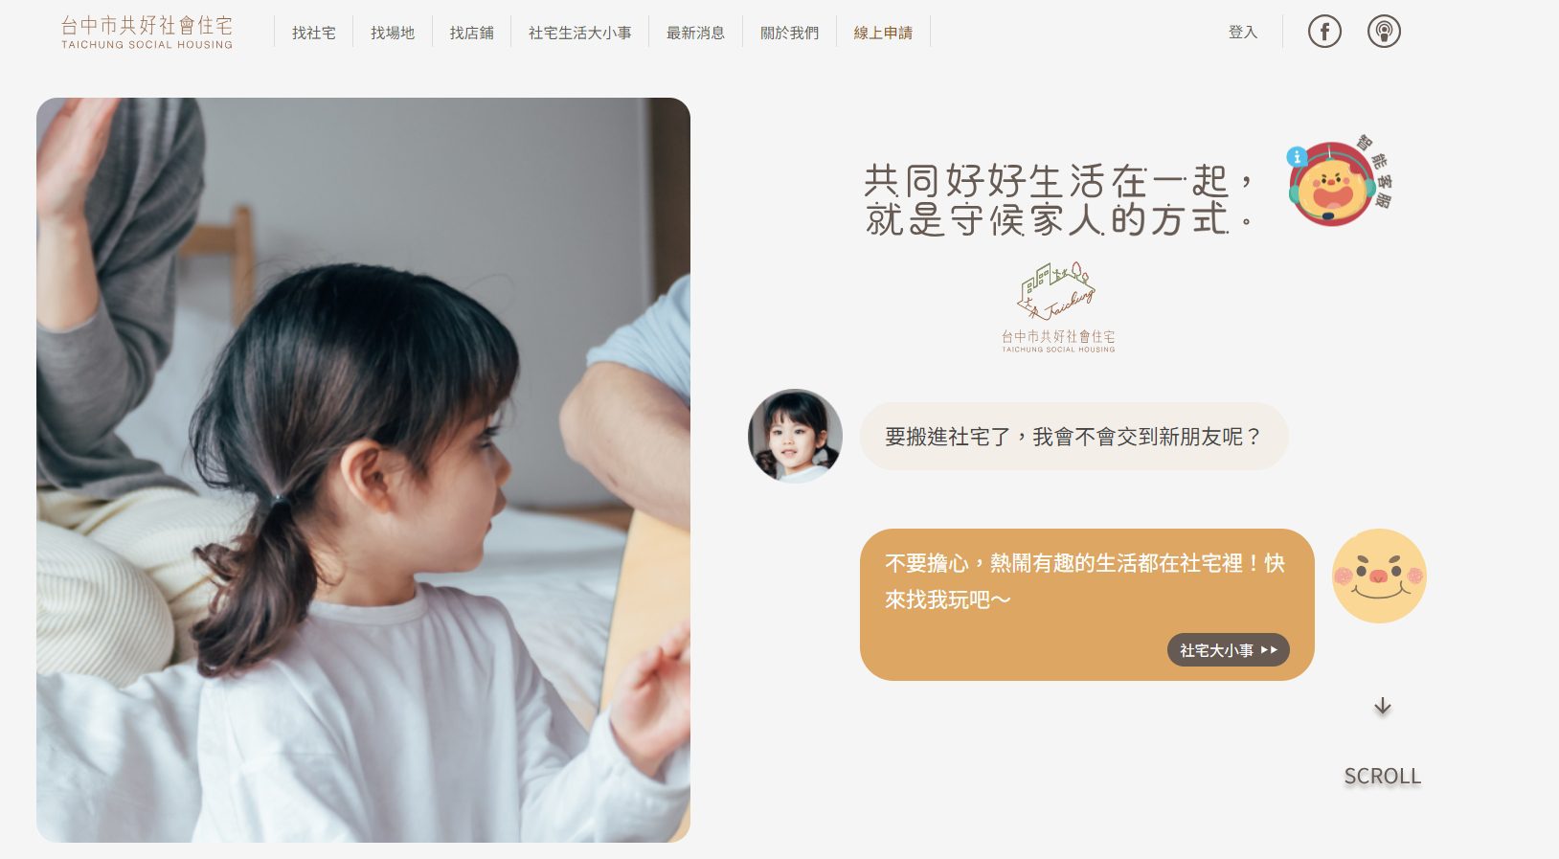Click the yellow smiley mascot avatar

coord(1379,576)
